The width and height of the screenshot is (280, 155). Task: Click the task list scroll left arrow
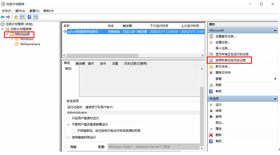(64, 55)
